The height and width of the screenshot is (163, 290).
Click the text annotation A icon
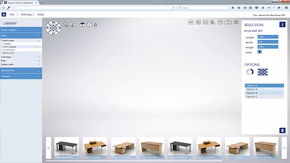(205, 22)
